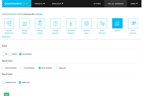Click the Table view label text

[26, 82]
